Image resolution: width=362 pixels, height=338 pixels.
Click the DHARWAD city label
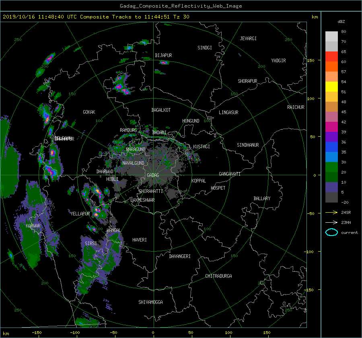click(x=105, y=172)
